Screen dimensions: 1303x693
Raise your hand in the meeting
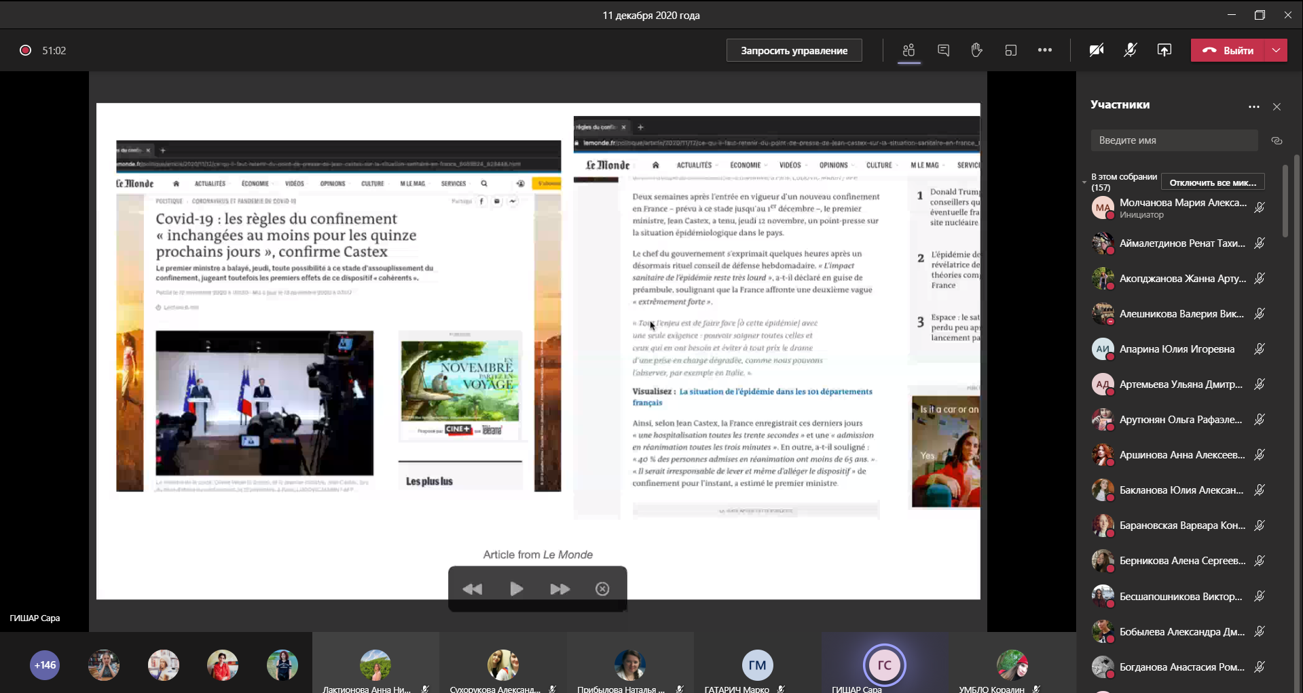click(976, 50)
